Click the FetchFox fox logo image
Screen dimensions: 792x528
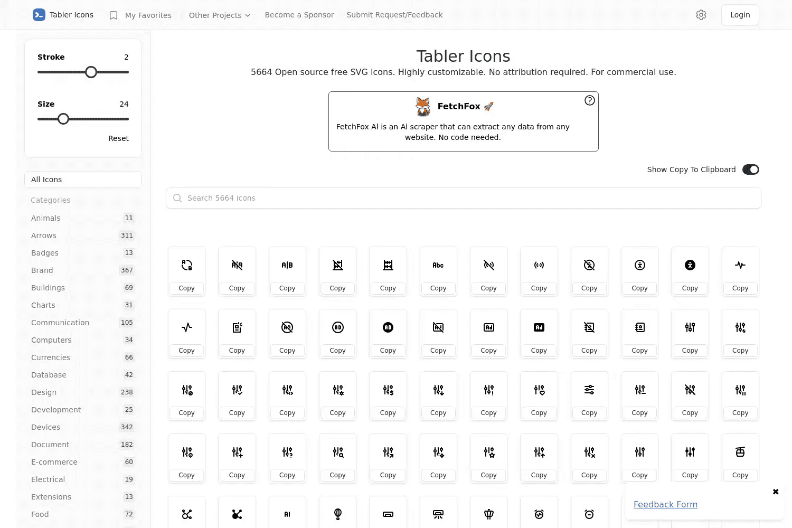[423, 106]
